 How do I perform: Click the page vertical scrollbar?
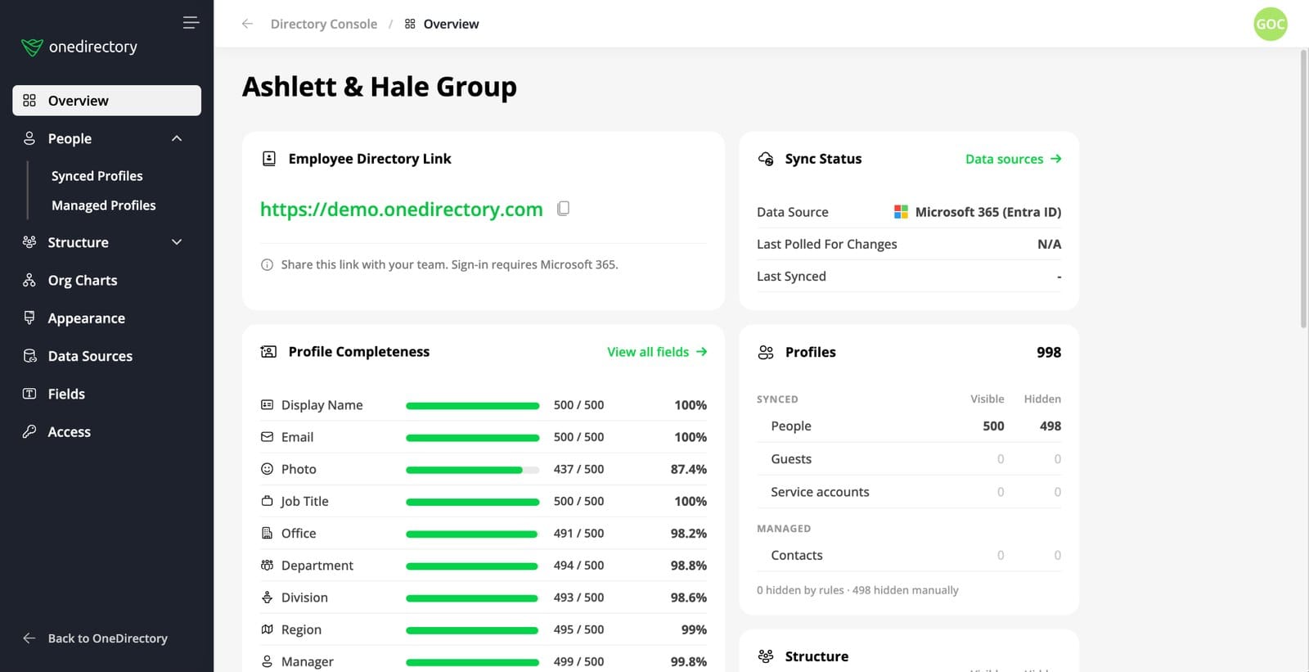[1303, 188]
